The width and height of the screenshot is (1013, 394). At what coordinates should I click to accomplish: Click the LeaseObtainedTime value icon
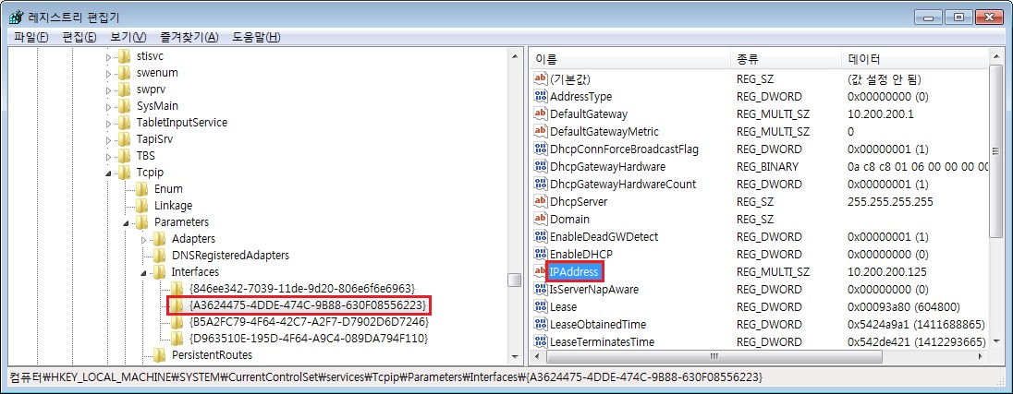(540, 324)
